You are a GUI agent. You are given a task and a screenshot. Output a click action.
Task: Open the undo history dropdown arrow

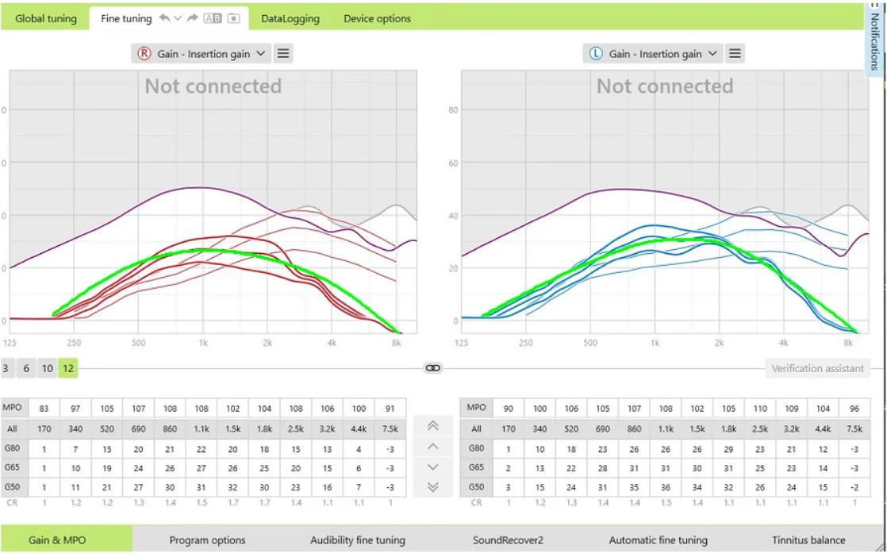(178, 18)
